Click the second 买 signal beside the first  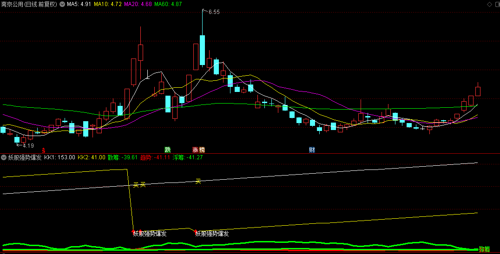[x=143, y=184]
